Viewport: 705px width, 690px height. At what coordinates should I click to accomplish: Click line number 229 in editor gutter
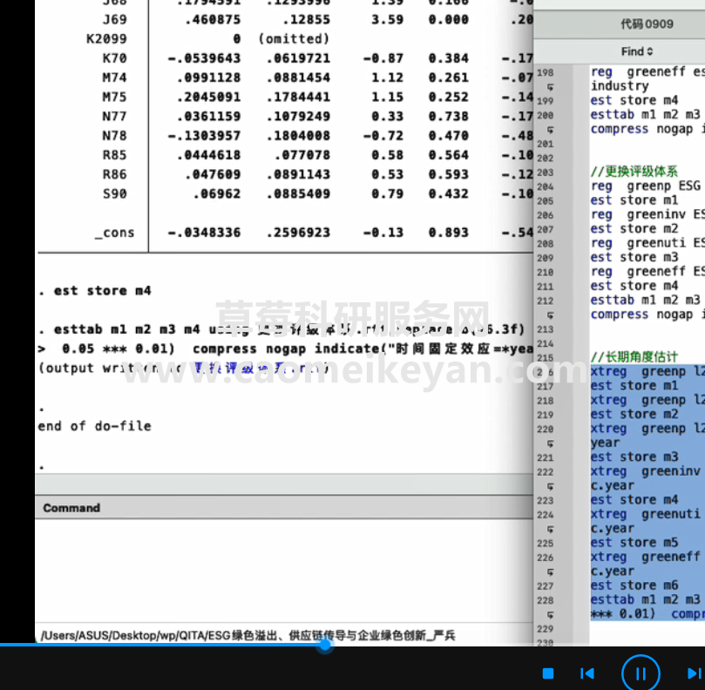click(x=546, y=628)
